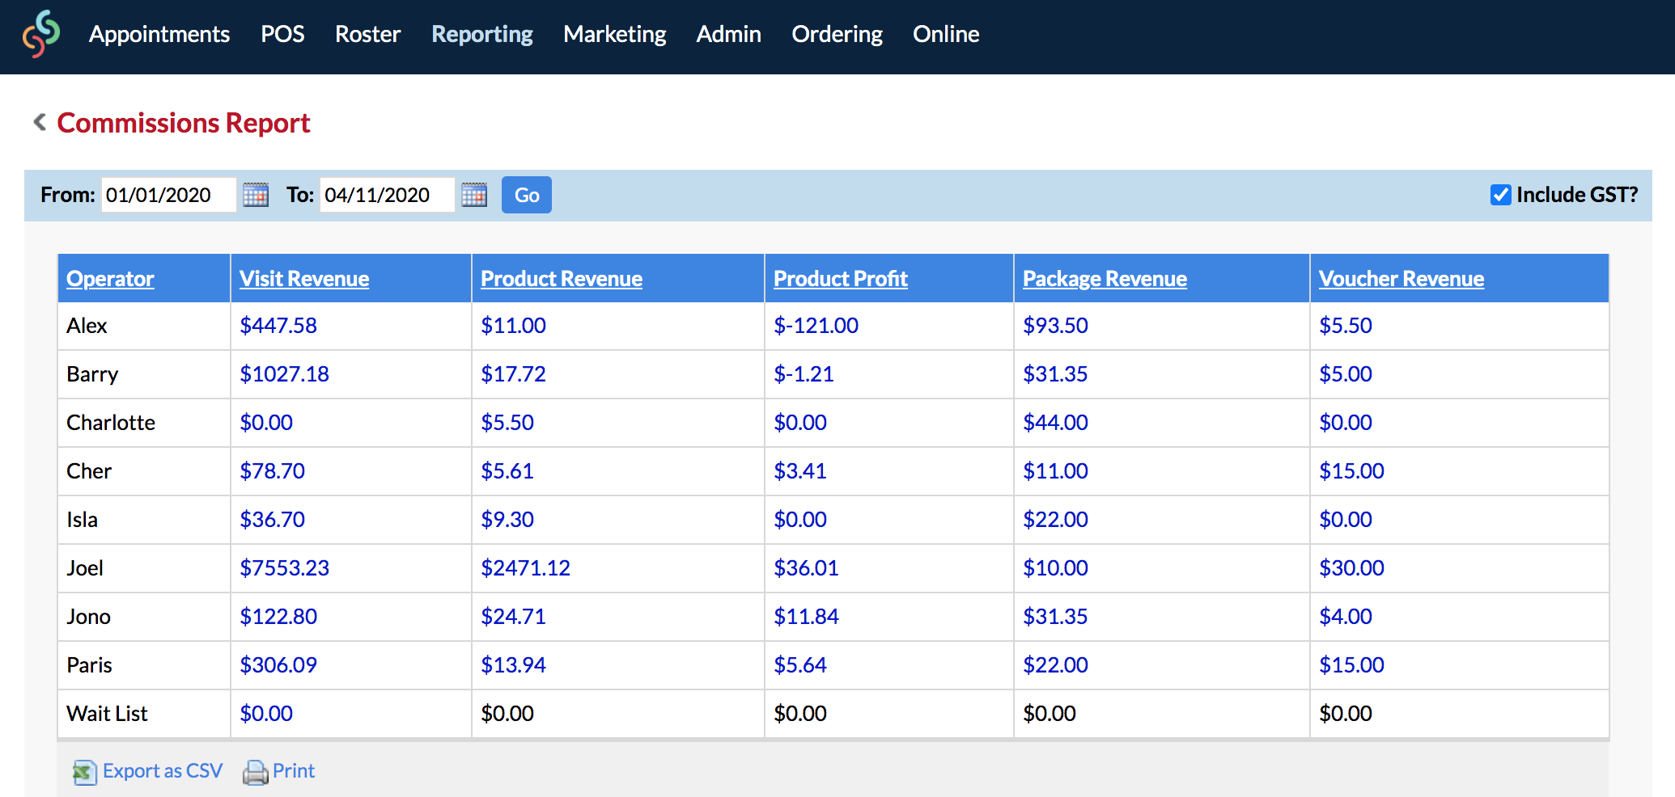Image resolution: width=1675 pixels, height=797 pixels.
Task: Open Cher's voucher revenue $15.00
Action: (1351, 471)
